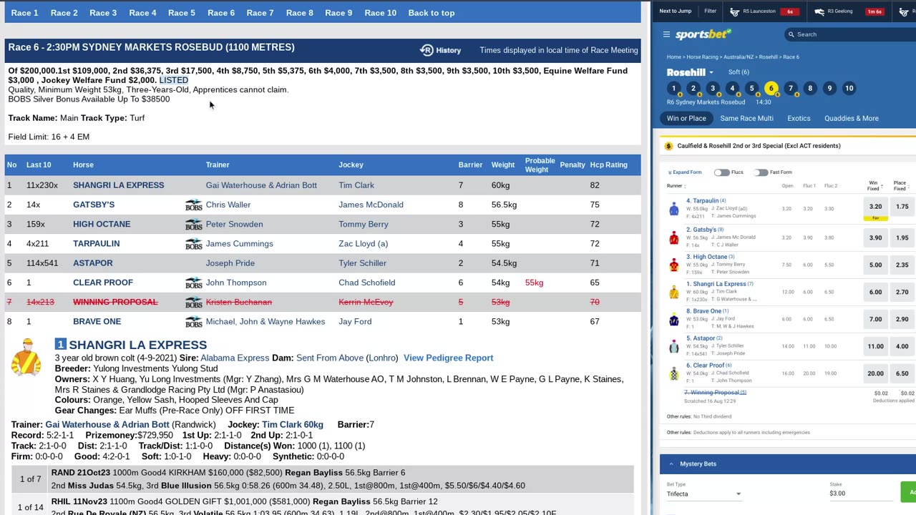Open trainer Gai Waterhouse & Adrian Bott link in table
The width and height of the screenshot is (916, 515).
261,185
